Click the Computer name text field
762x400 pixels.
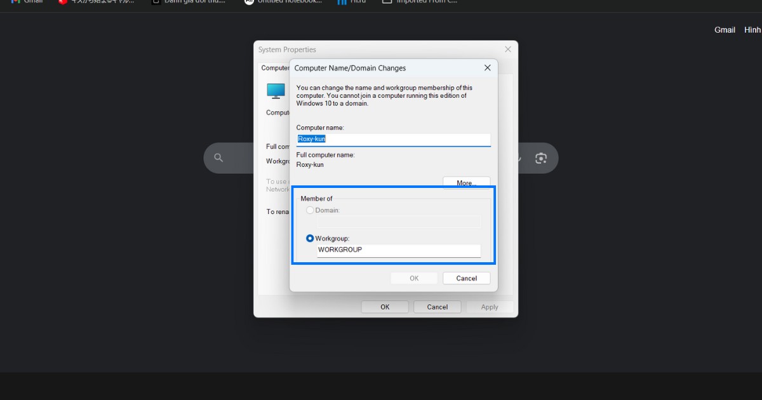[394, 139]
